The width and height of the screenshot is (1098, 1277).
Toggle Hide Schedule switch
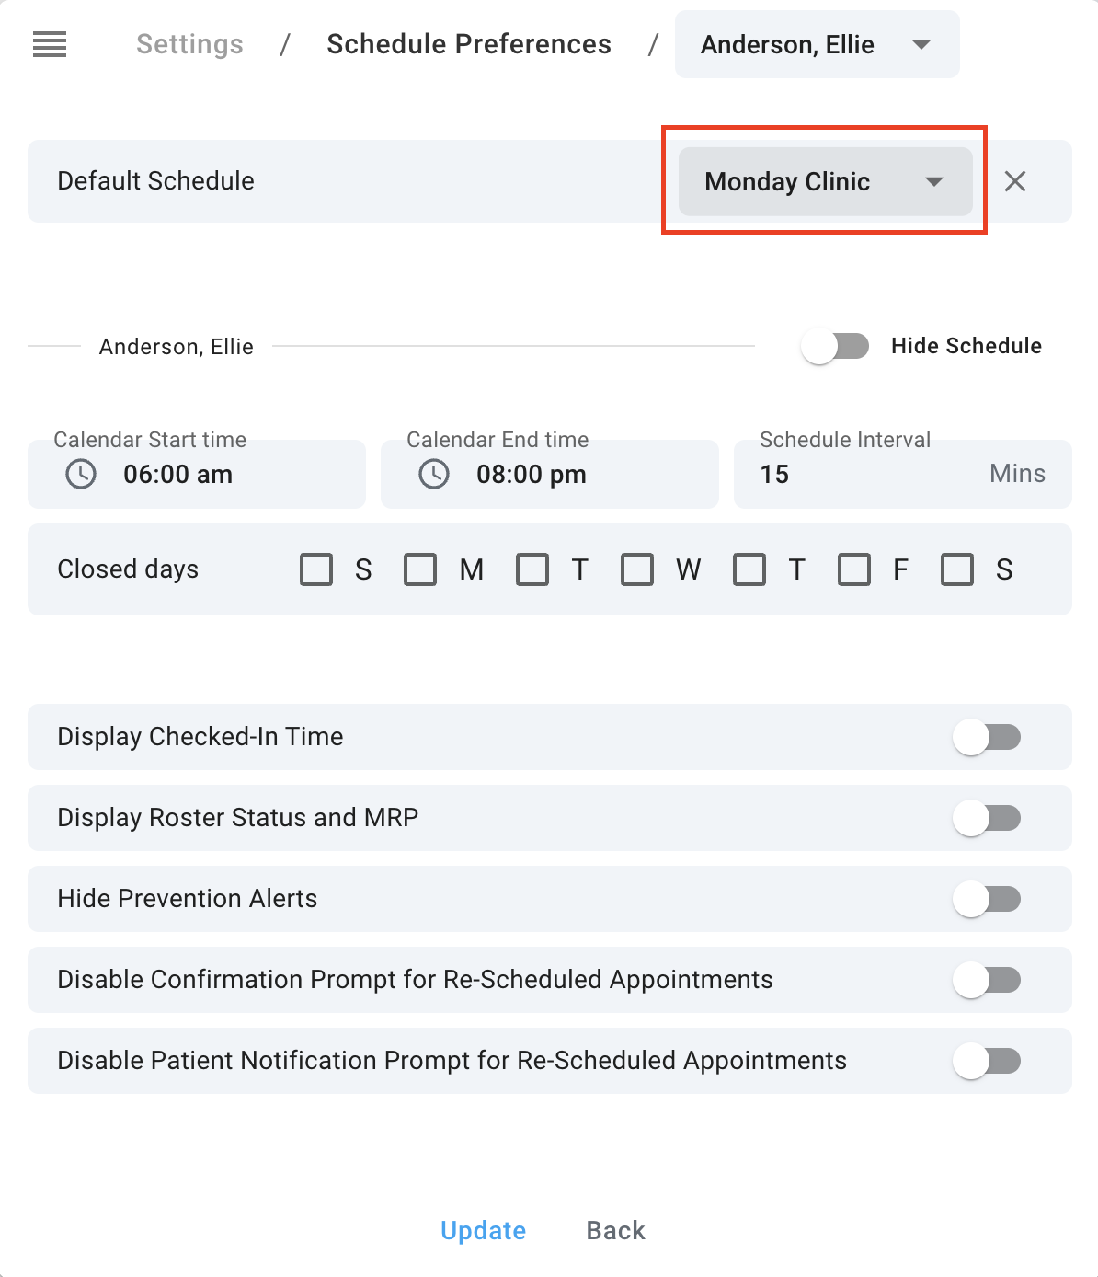pos(835,347)
